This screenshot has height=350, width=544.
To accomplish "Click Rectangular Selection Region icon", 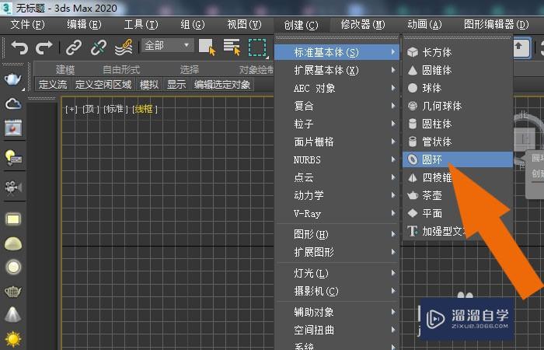I will coord(257,47).
